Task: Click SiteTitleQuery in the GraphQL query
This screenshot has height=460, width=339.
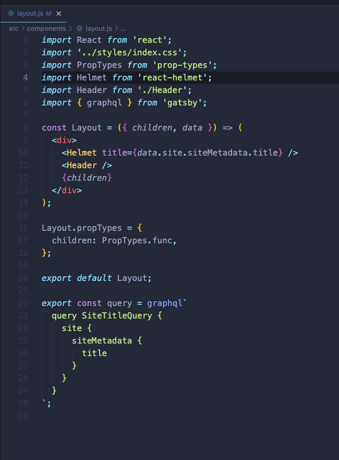Action: 117,316
